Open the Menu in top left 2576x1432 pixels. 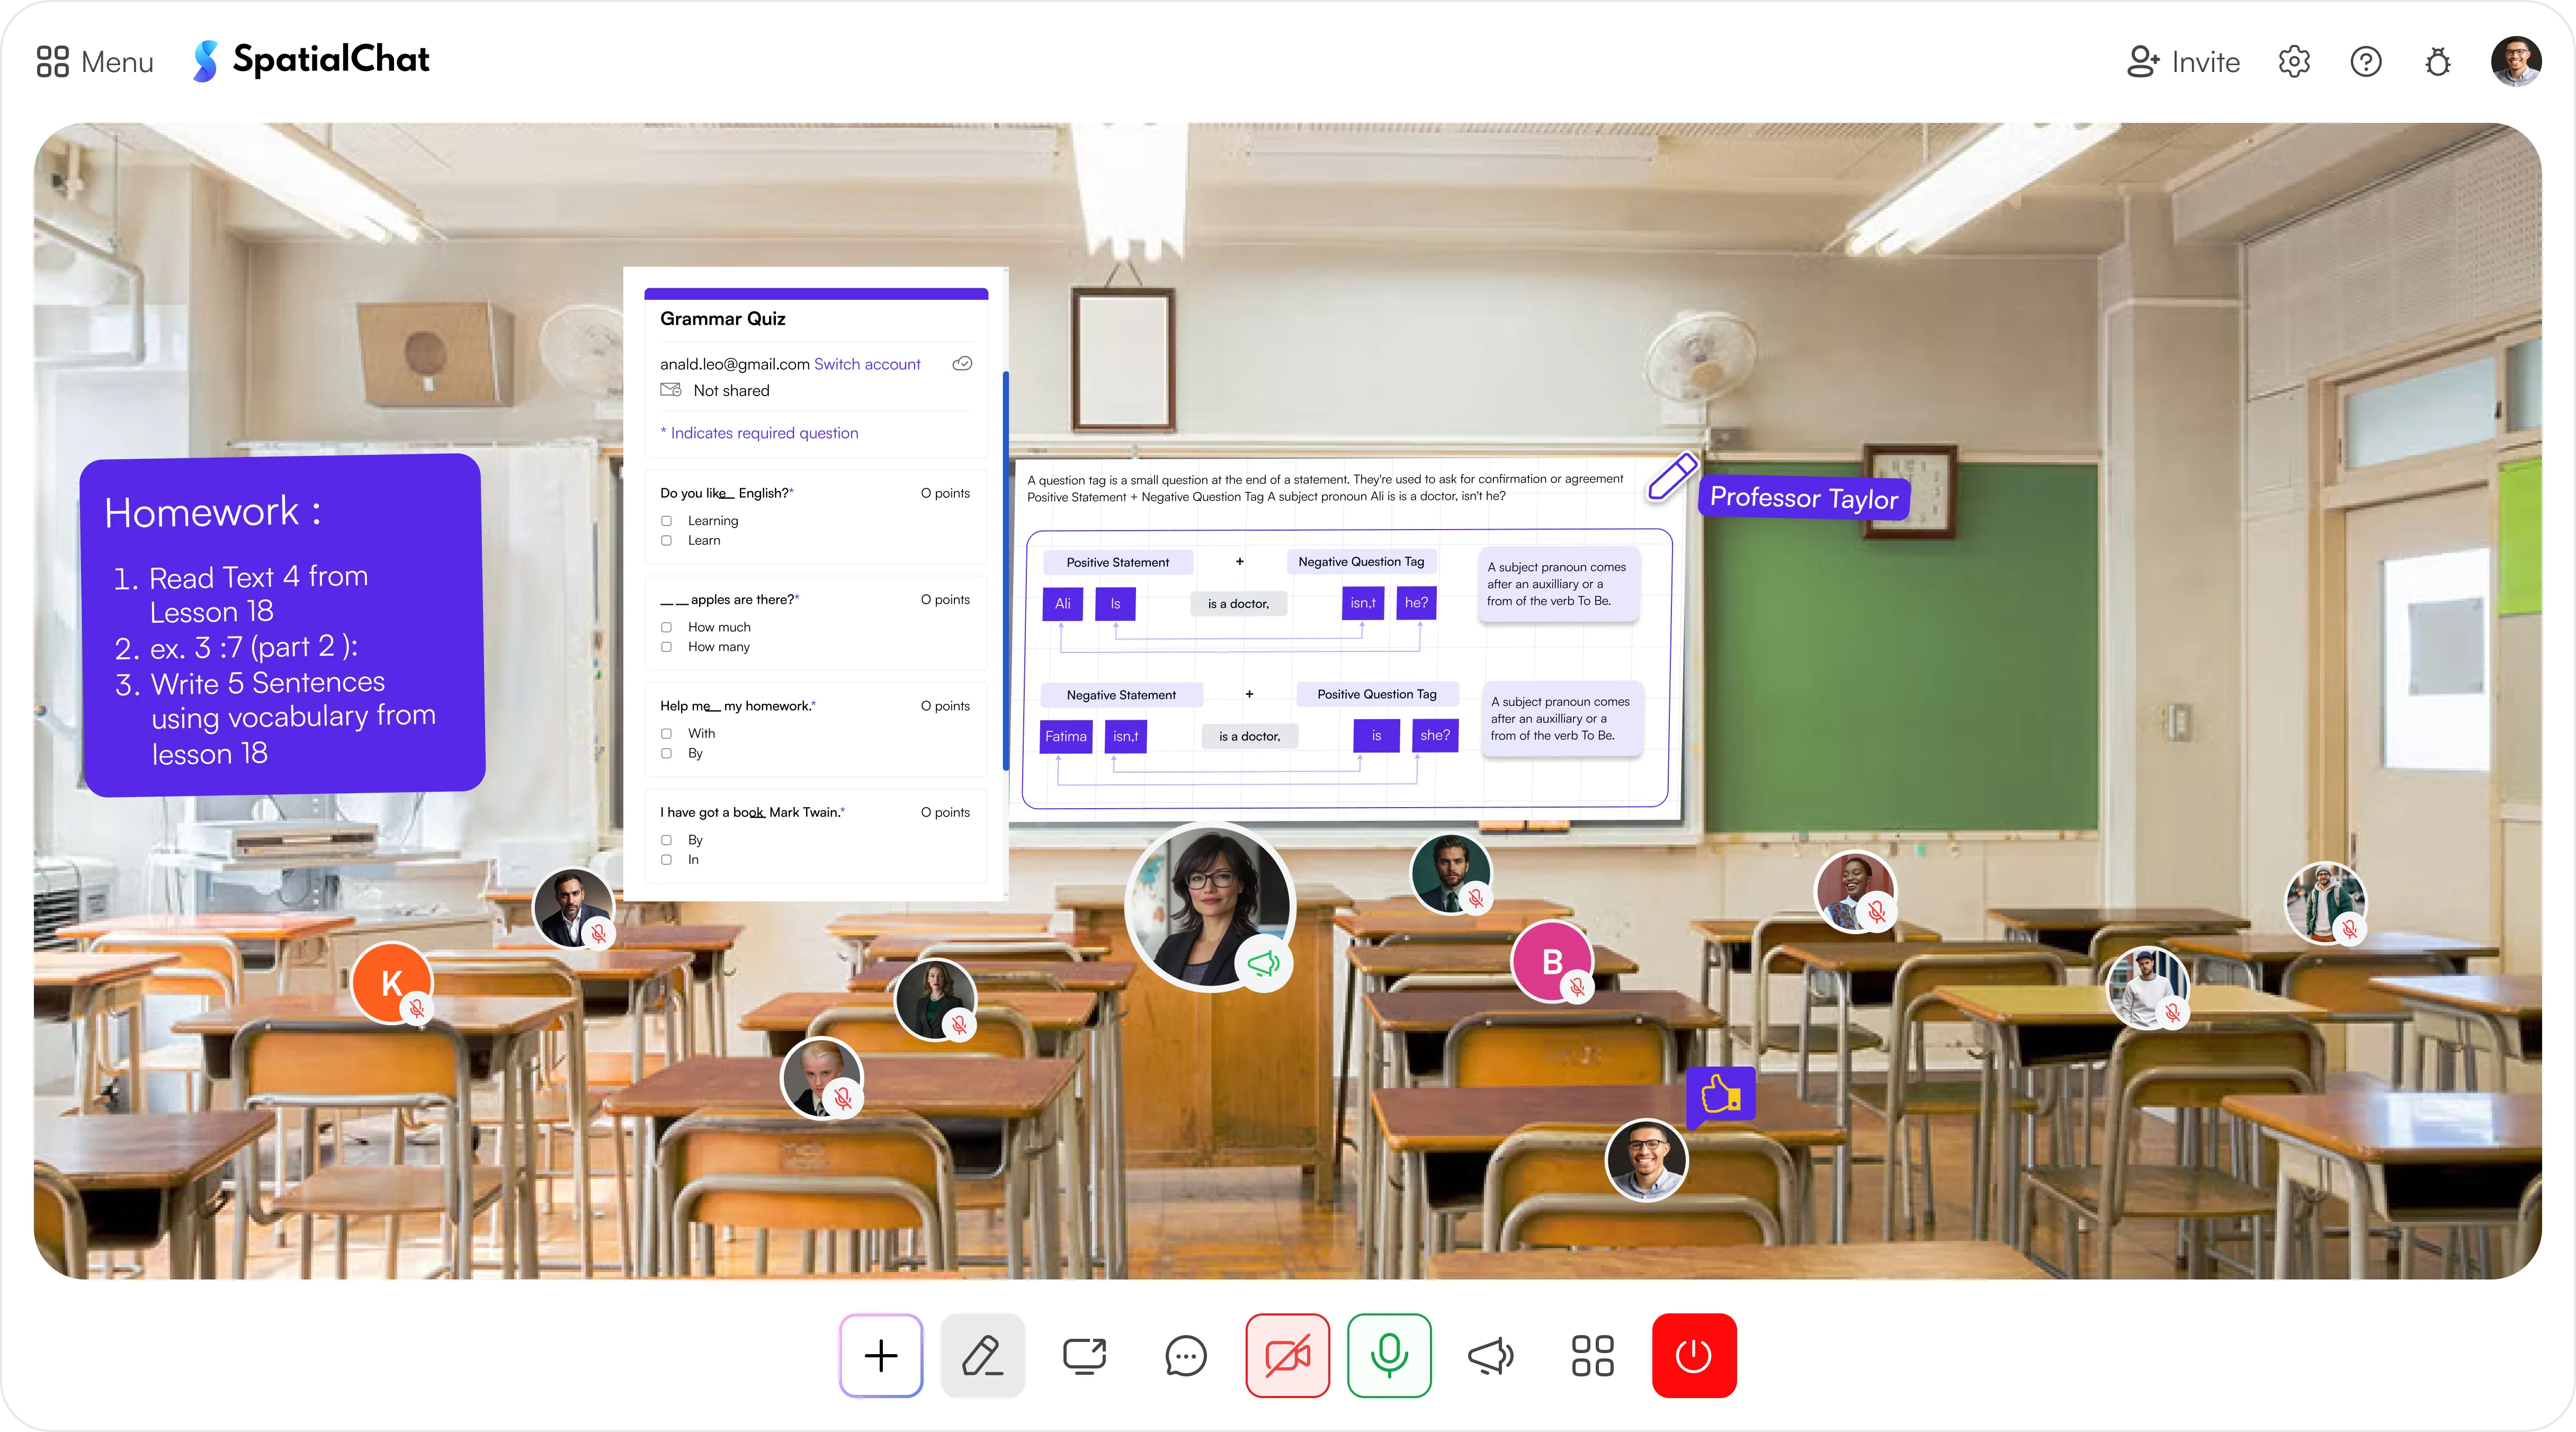(95, 62)
